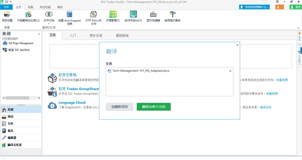Click the save icon in title bar

[x=6, y=2]
